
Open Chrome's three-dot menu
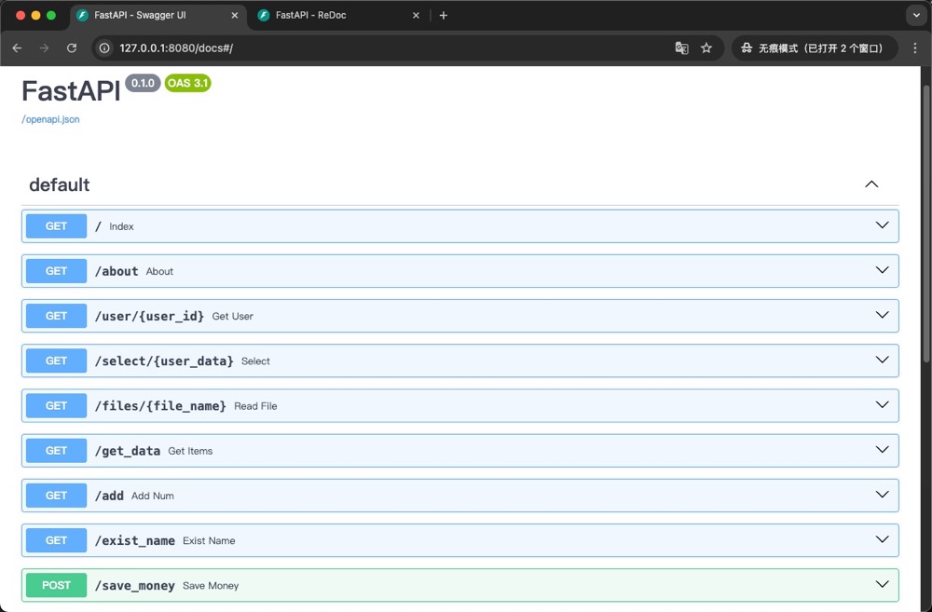coord(915,48)
